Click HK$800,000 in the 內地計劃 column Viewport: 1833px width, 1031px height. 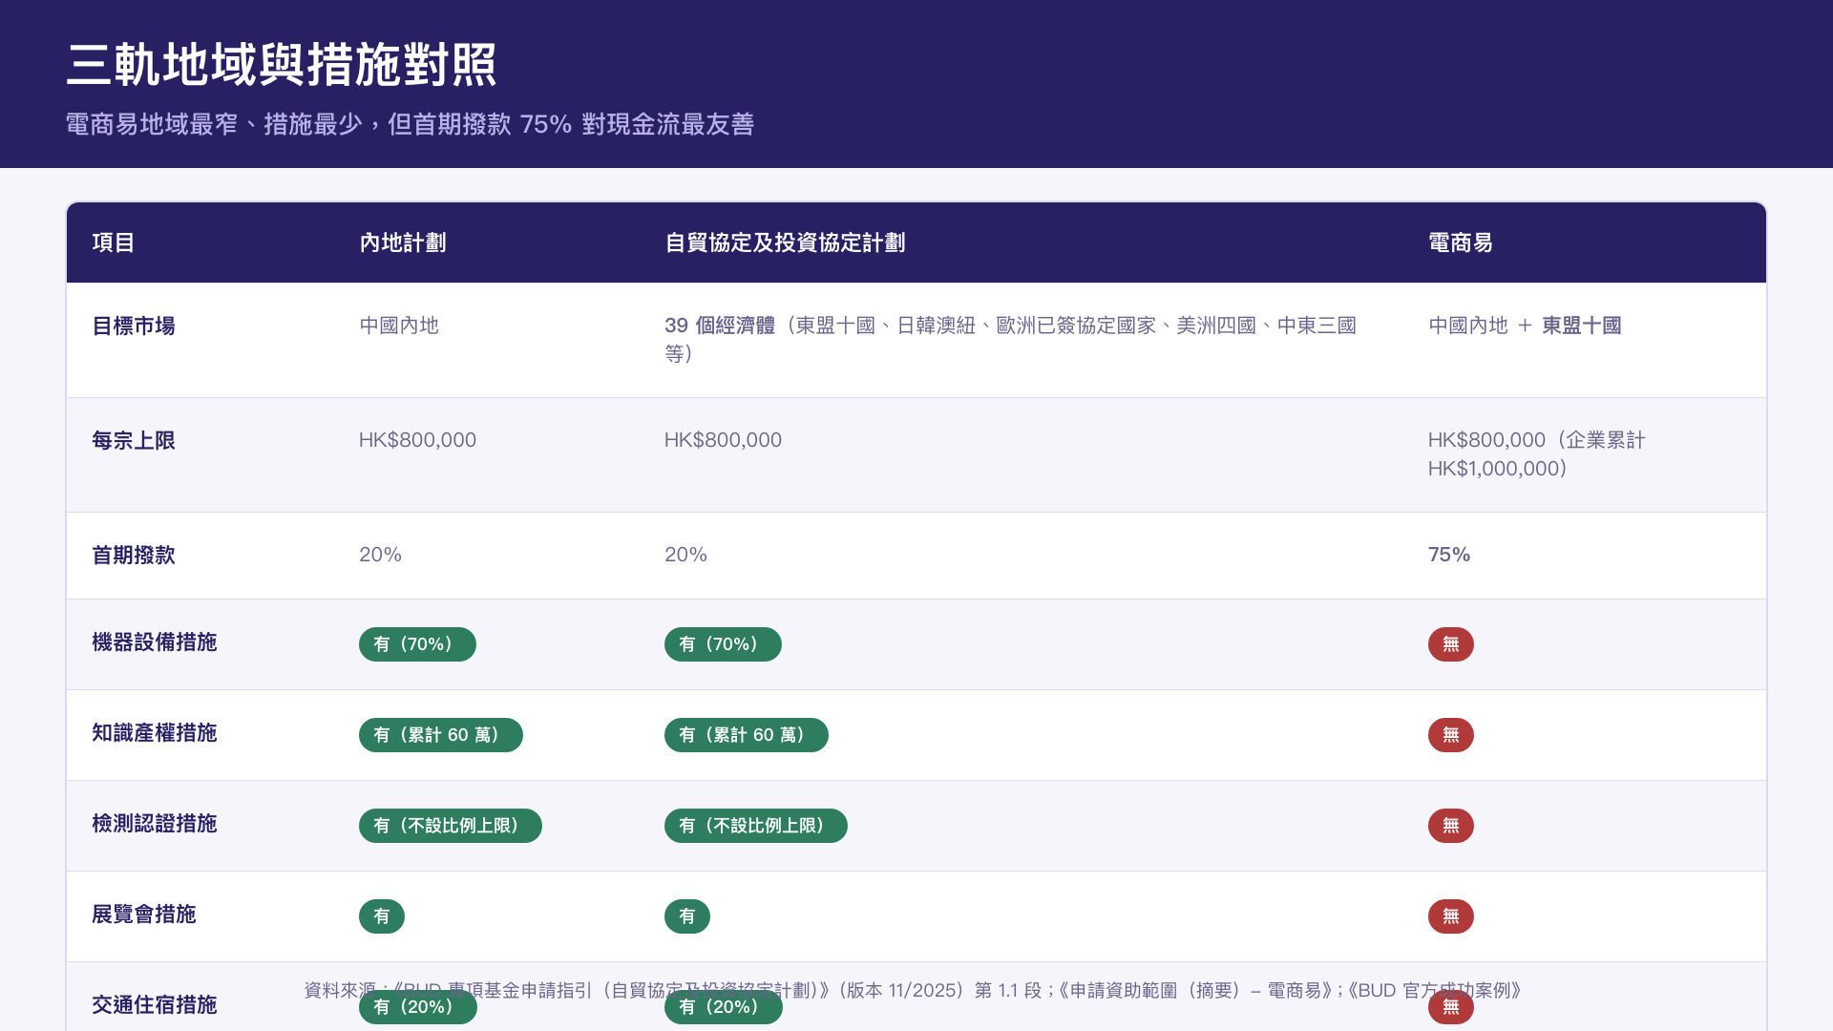[417, 440]
